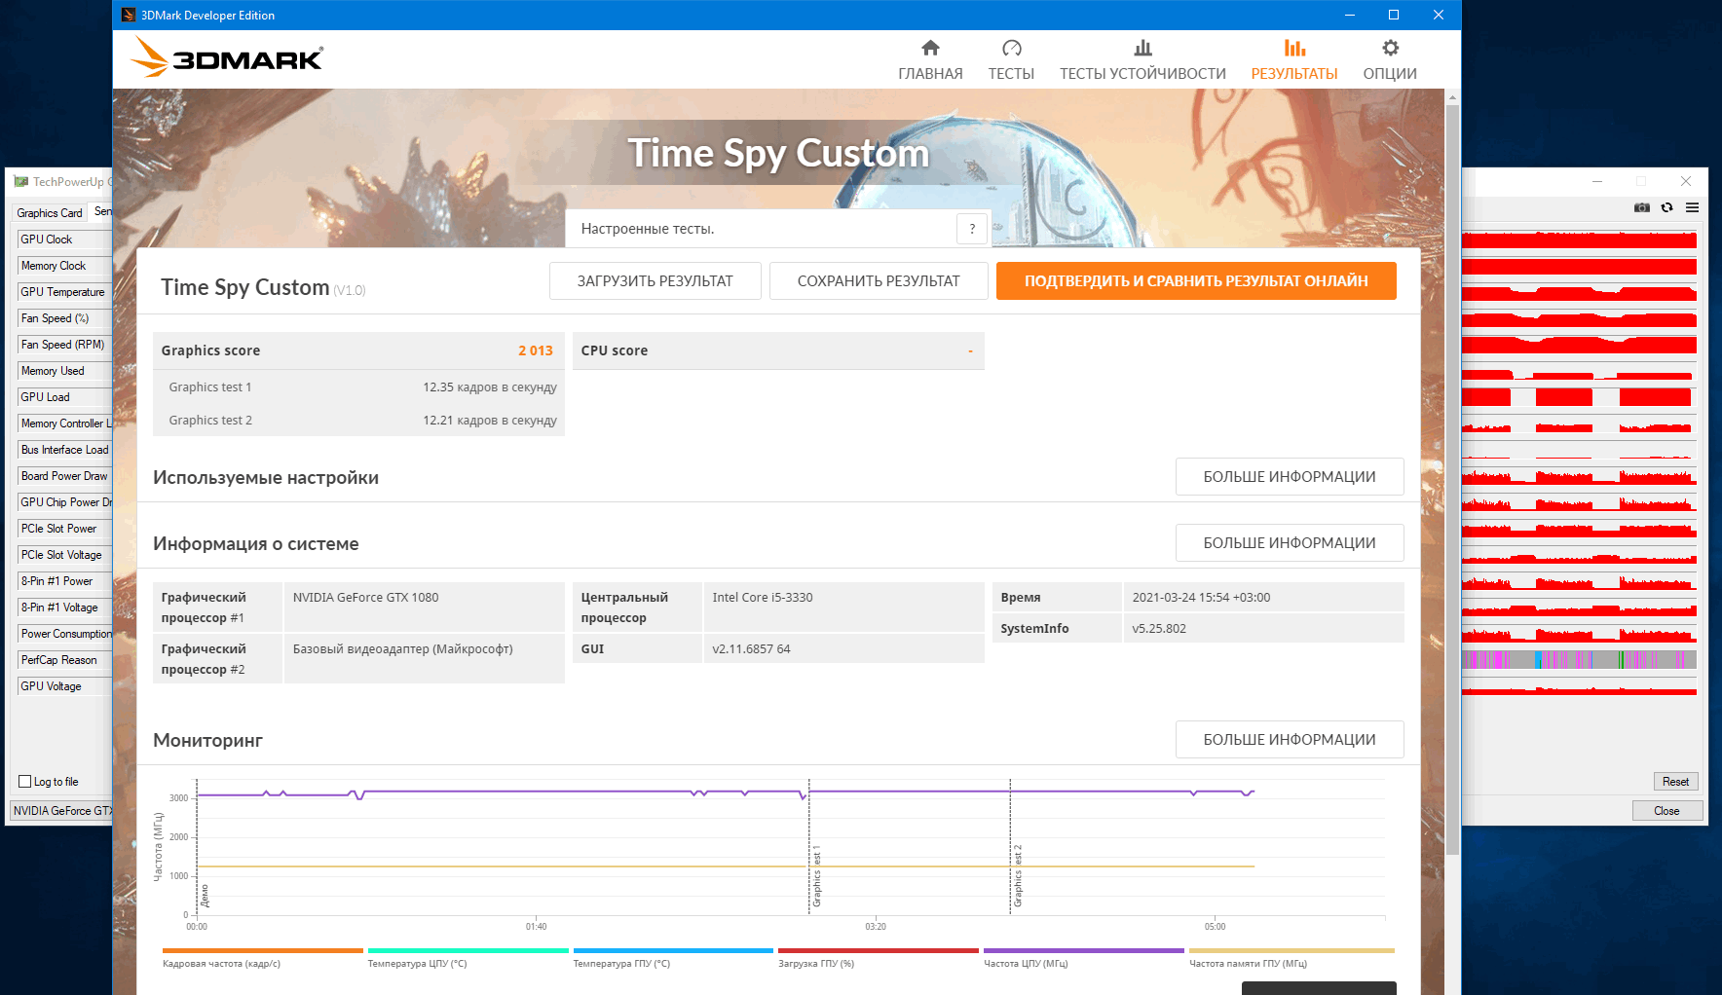Click ЗАГРУЗИТЬ РЕЗУЛЬТАТ button

(x=655, y=280)
